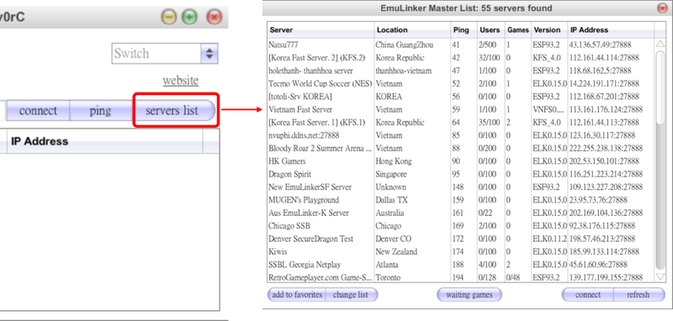Viewport: 673px width, 321px height.
Task: Sort by the Games column header
Action: click(517, 30)
